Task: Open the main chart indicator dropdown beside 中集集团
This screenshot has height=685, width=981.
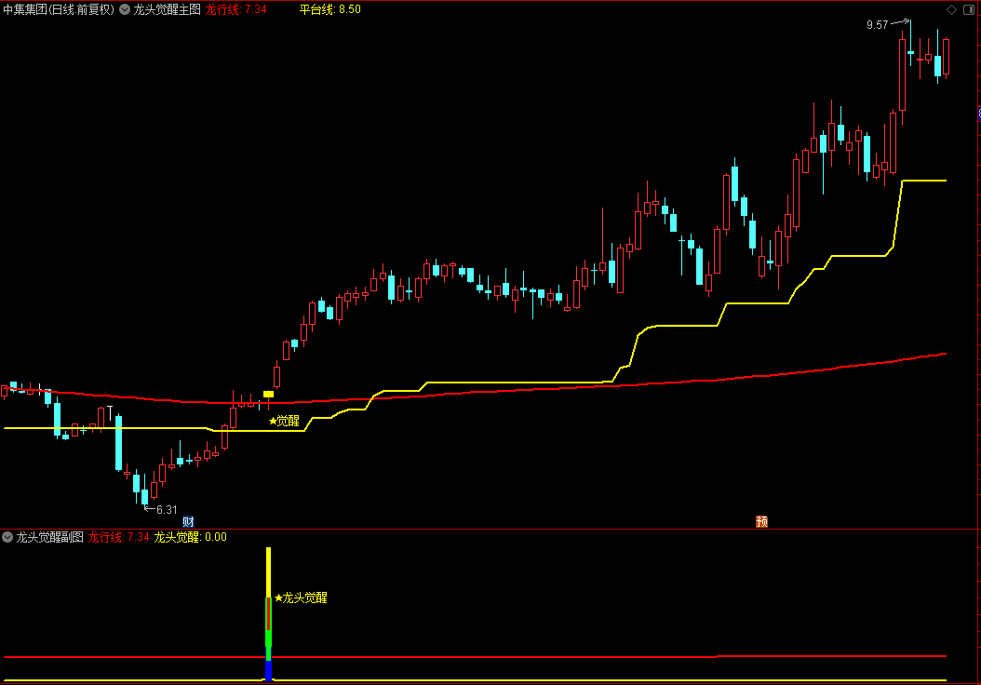Action: (125, 9)
